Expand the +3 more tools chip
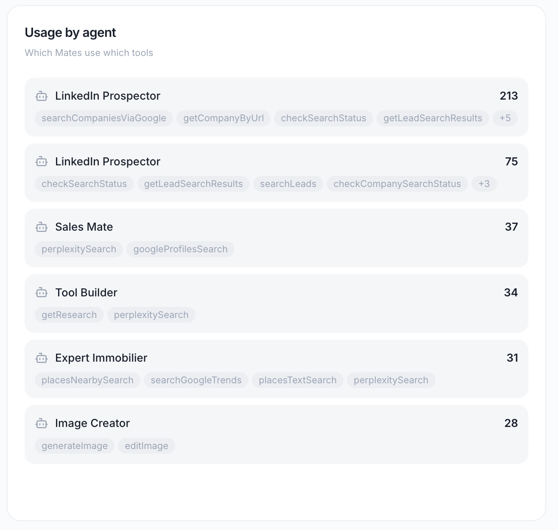Viewport: 558px width, 530px height. [x=484, y=184]
